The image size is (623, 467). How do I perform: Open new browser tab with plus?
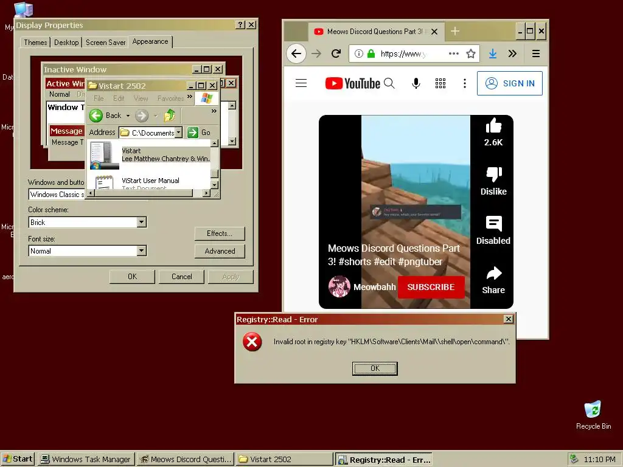pos(455,31)
